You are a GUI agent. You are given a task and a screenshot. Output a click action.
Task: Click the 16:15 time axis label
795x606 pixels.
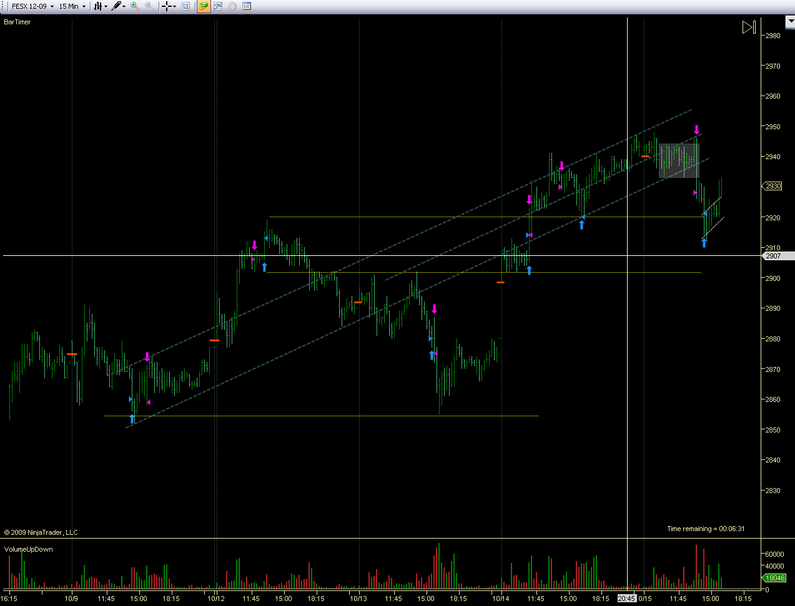click(x=9, y=599)
